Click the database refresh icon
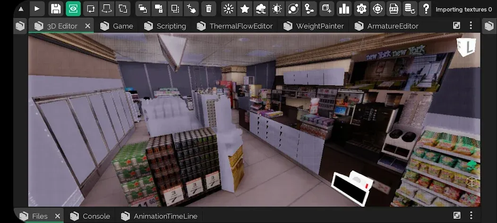This screenshot has height=223, width=497. (410, 8)
